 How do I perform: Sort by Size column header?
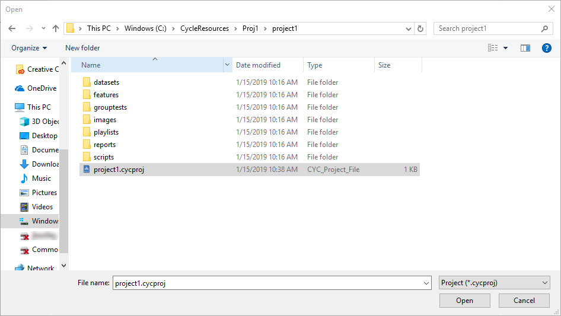[x=398, y=65]
